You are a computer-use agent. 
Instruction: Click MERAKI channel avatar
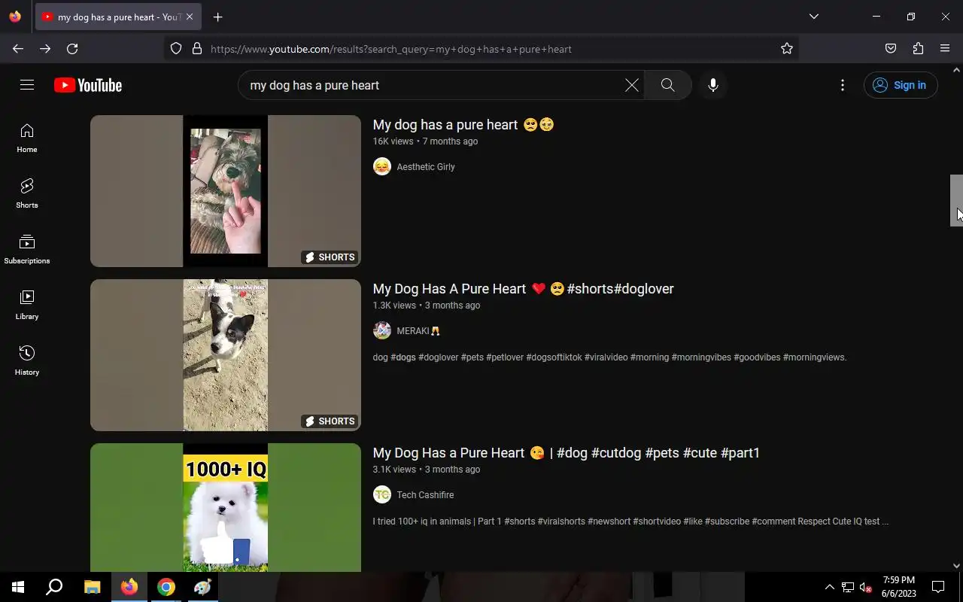click(382, 331)
